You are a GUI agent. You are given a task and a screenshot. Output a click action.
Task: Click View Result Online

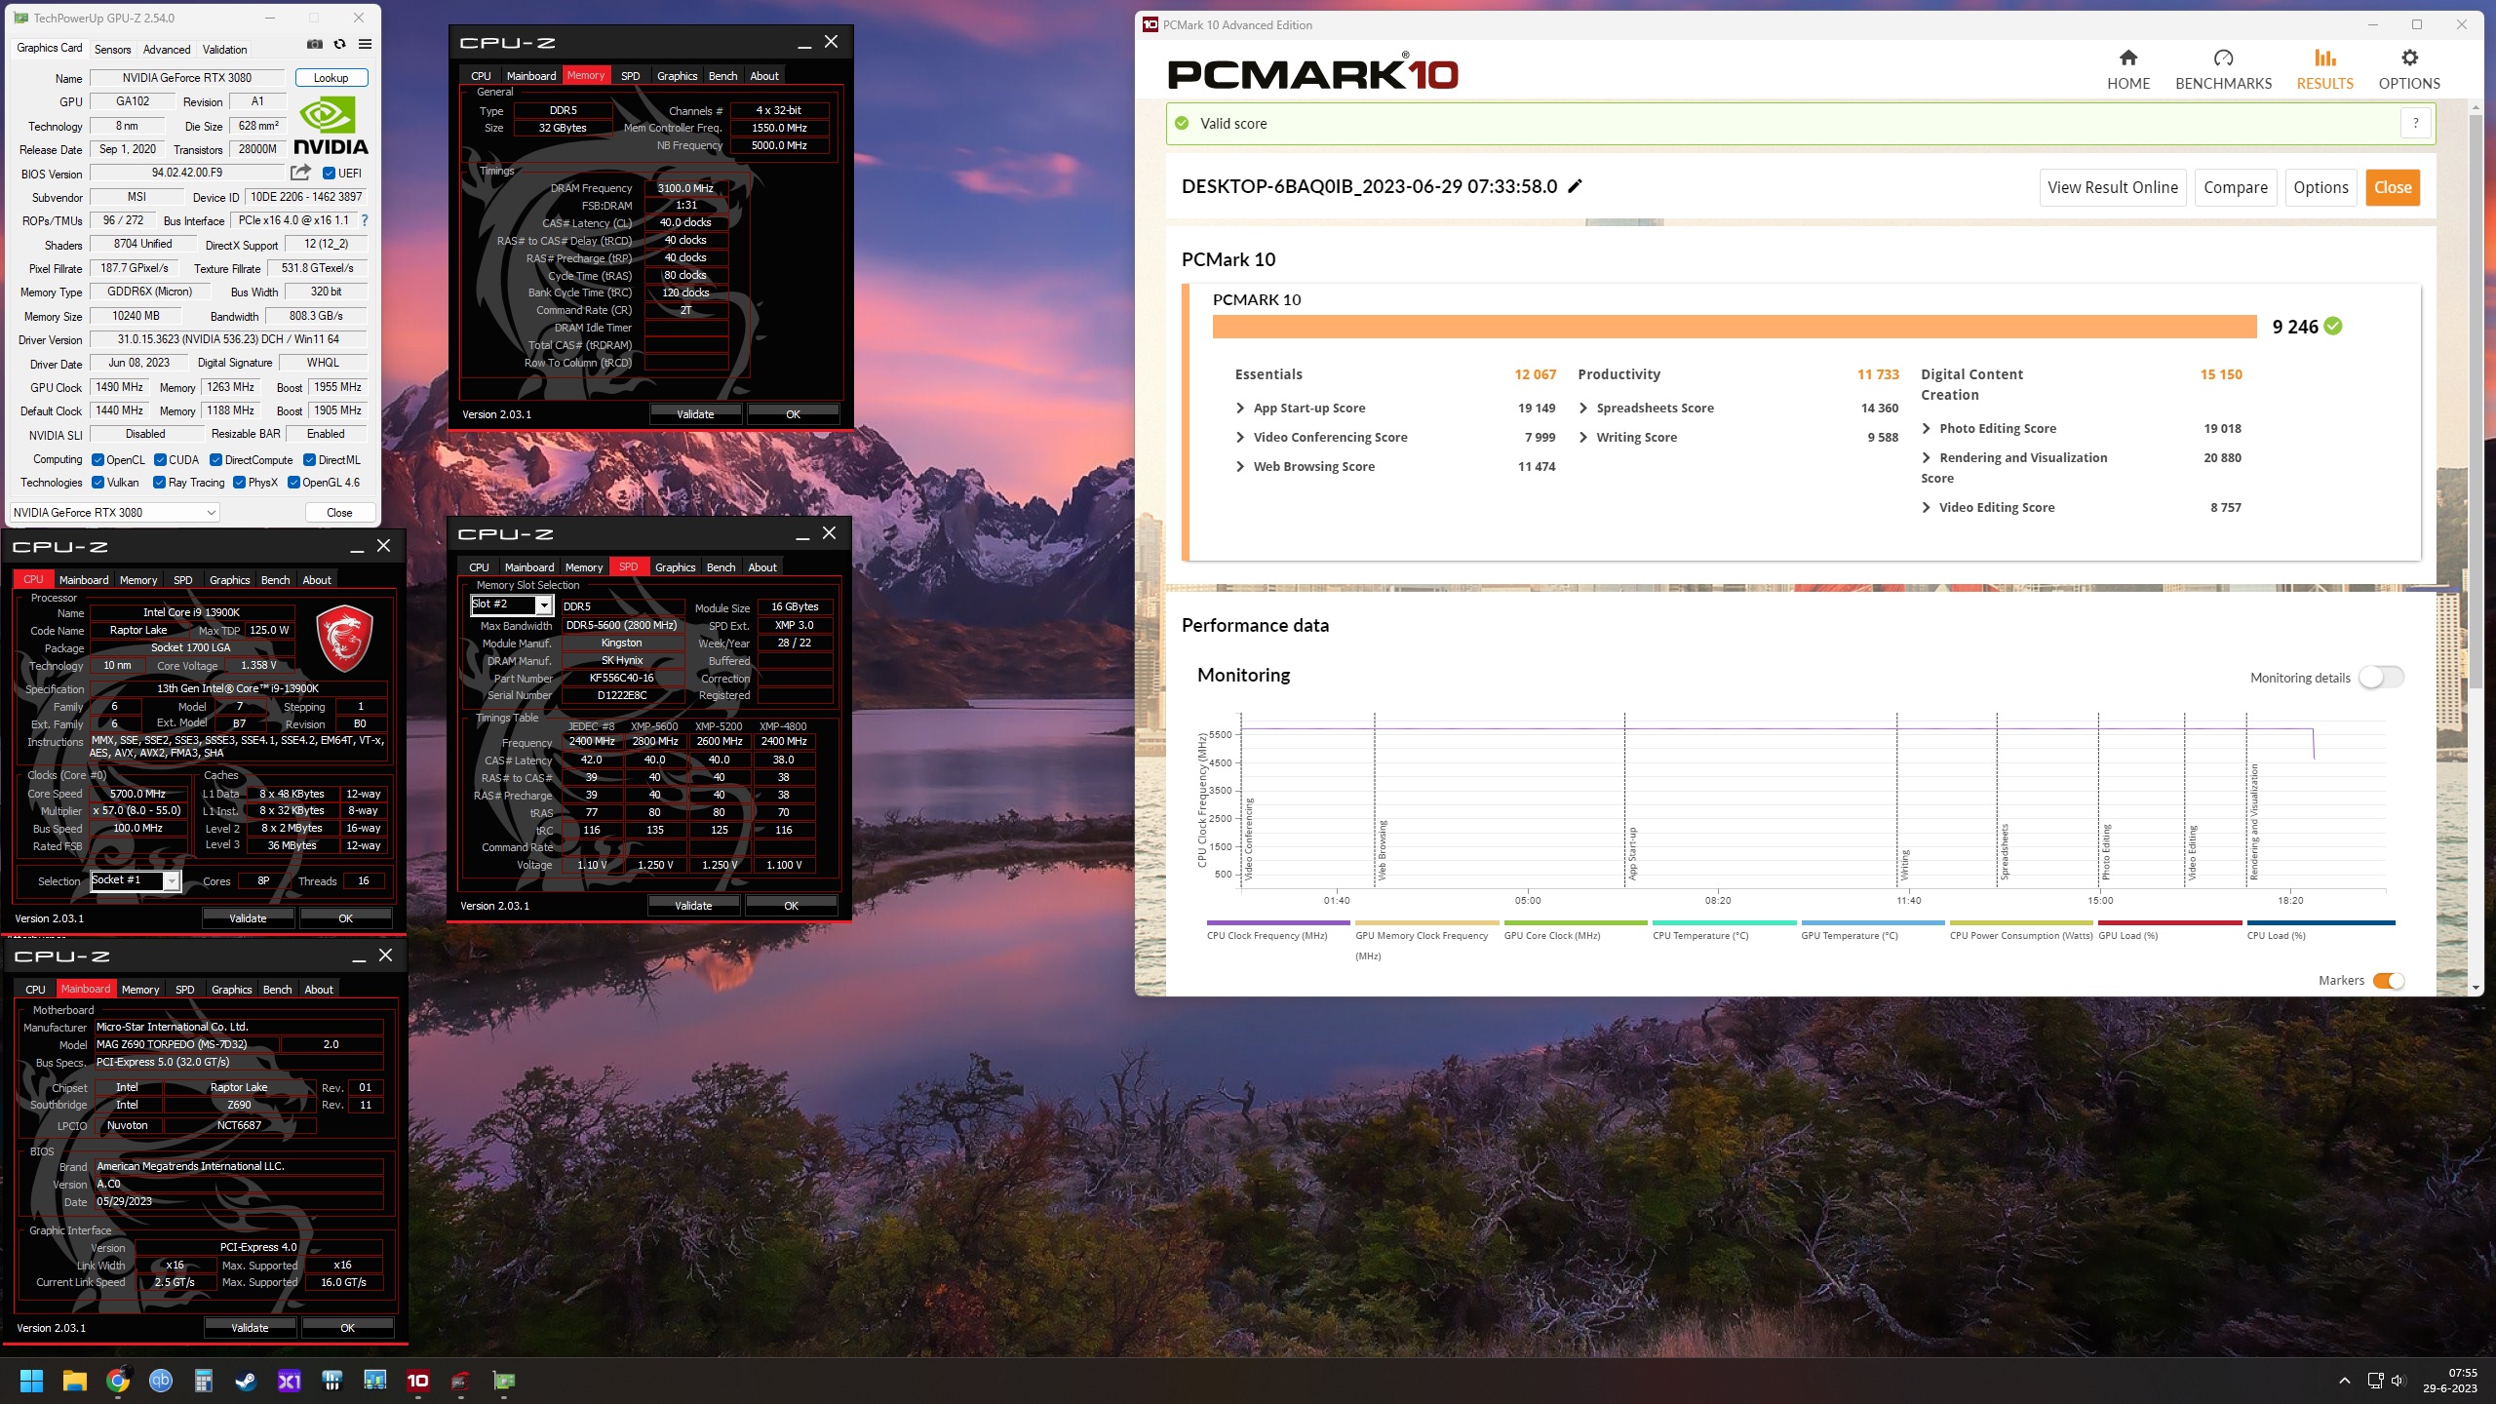[2112, 187]
